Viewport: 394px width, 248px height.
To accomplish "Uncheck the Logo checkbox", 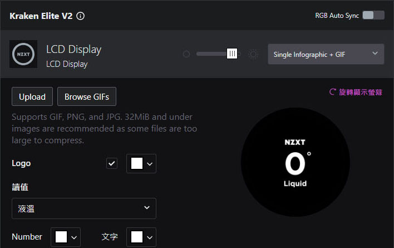I will pos(111,163).
